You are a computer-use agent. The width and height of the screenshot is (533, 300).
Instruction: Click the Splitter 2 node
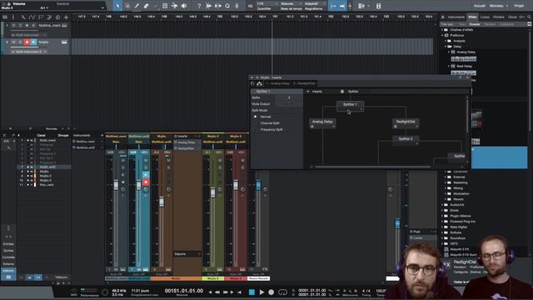pos(406,140)
